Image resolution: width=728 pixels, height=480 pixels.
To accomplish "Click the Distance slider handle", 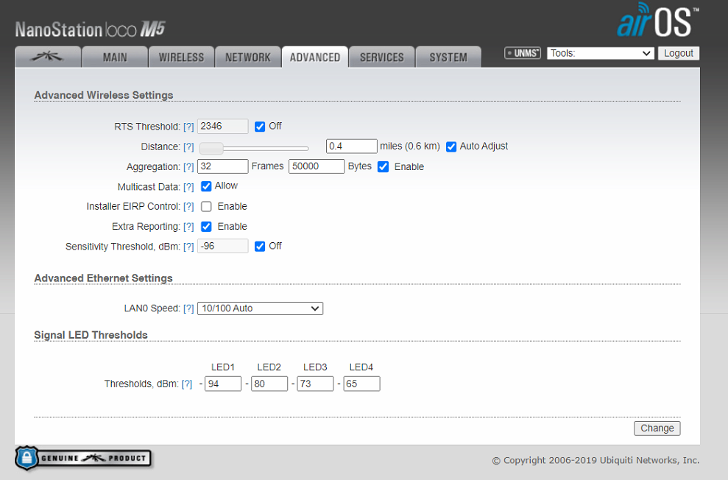I will 211,148.
